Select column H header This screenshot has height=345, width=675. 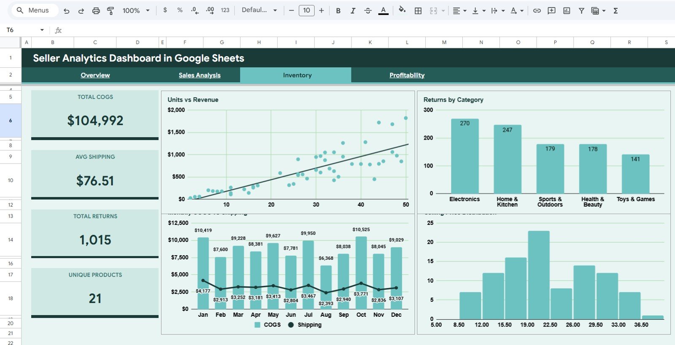point(259,42)
